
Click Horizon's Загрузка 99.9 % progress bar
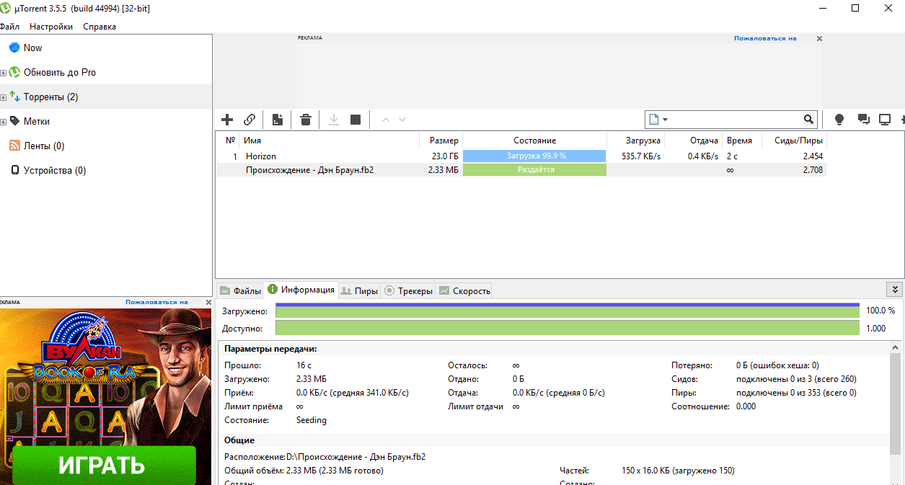[x=534, y=156]
